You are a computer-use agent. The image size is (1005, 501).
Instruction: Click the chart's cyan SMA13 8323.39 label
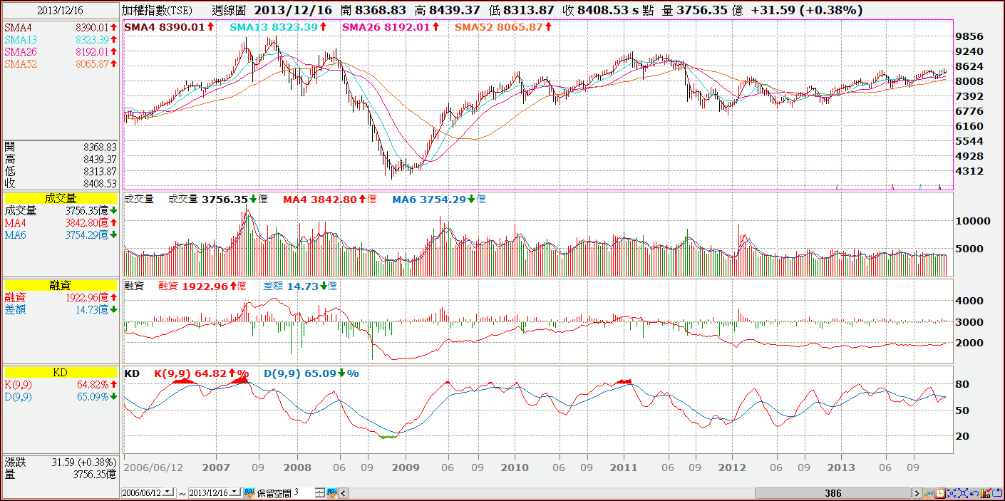[279, 27]
